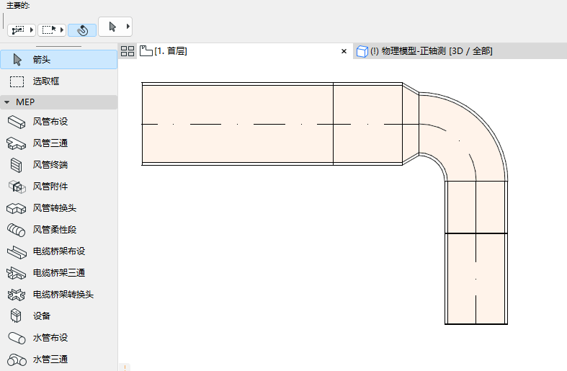Switch to the 物理模型-正轴测 3D tab
Image resolution: width=567 pixels, height=371 pixels.
tap(425, 51)
